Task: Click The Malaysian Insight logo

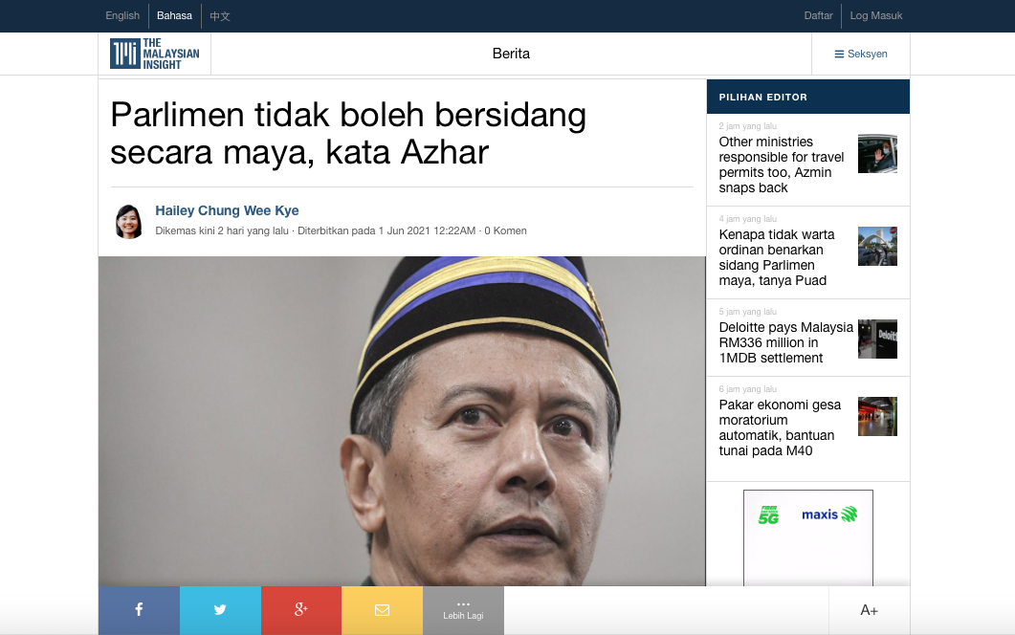Action: 155,54
